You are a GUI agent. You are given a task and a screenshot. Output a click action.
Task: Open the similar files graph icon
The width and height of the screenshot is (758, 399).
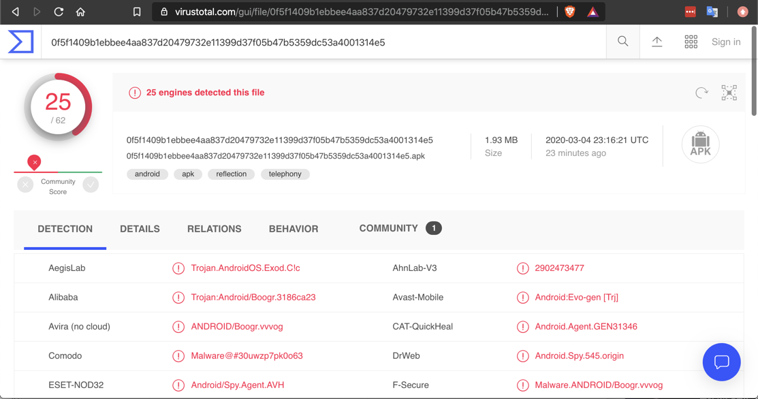click(729, 93)
